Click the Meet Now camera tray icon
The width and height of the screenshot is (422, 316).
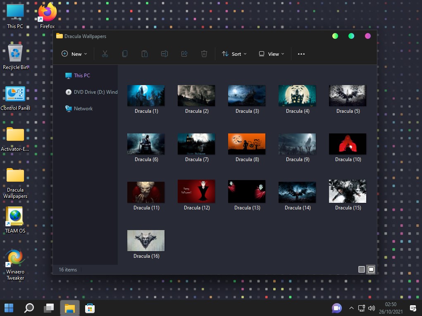[336, 308]
